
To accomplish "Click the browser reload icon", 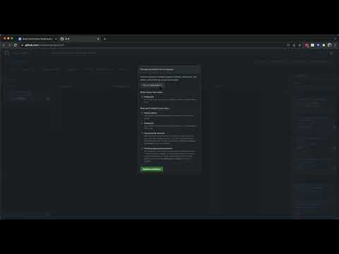I will coord(16,45).
